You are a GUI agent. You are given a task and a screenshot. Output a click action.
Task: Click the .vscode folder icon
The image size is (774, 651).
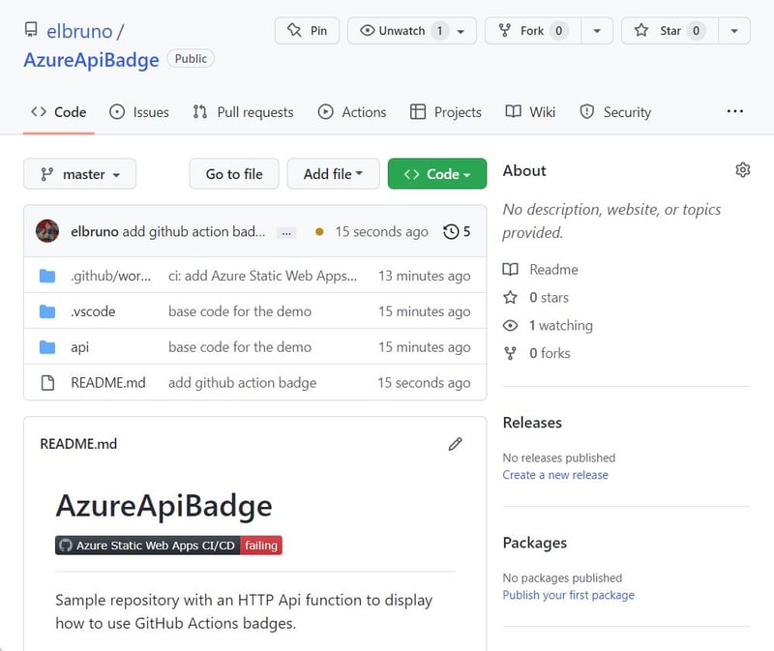(x=47, y=311)
